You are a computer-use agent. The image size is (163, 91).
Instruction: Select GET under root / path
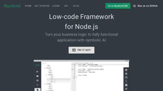(49, 66)
